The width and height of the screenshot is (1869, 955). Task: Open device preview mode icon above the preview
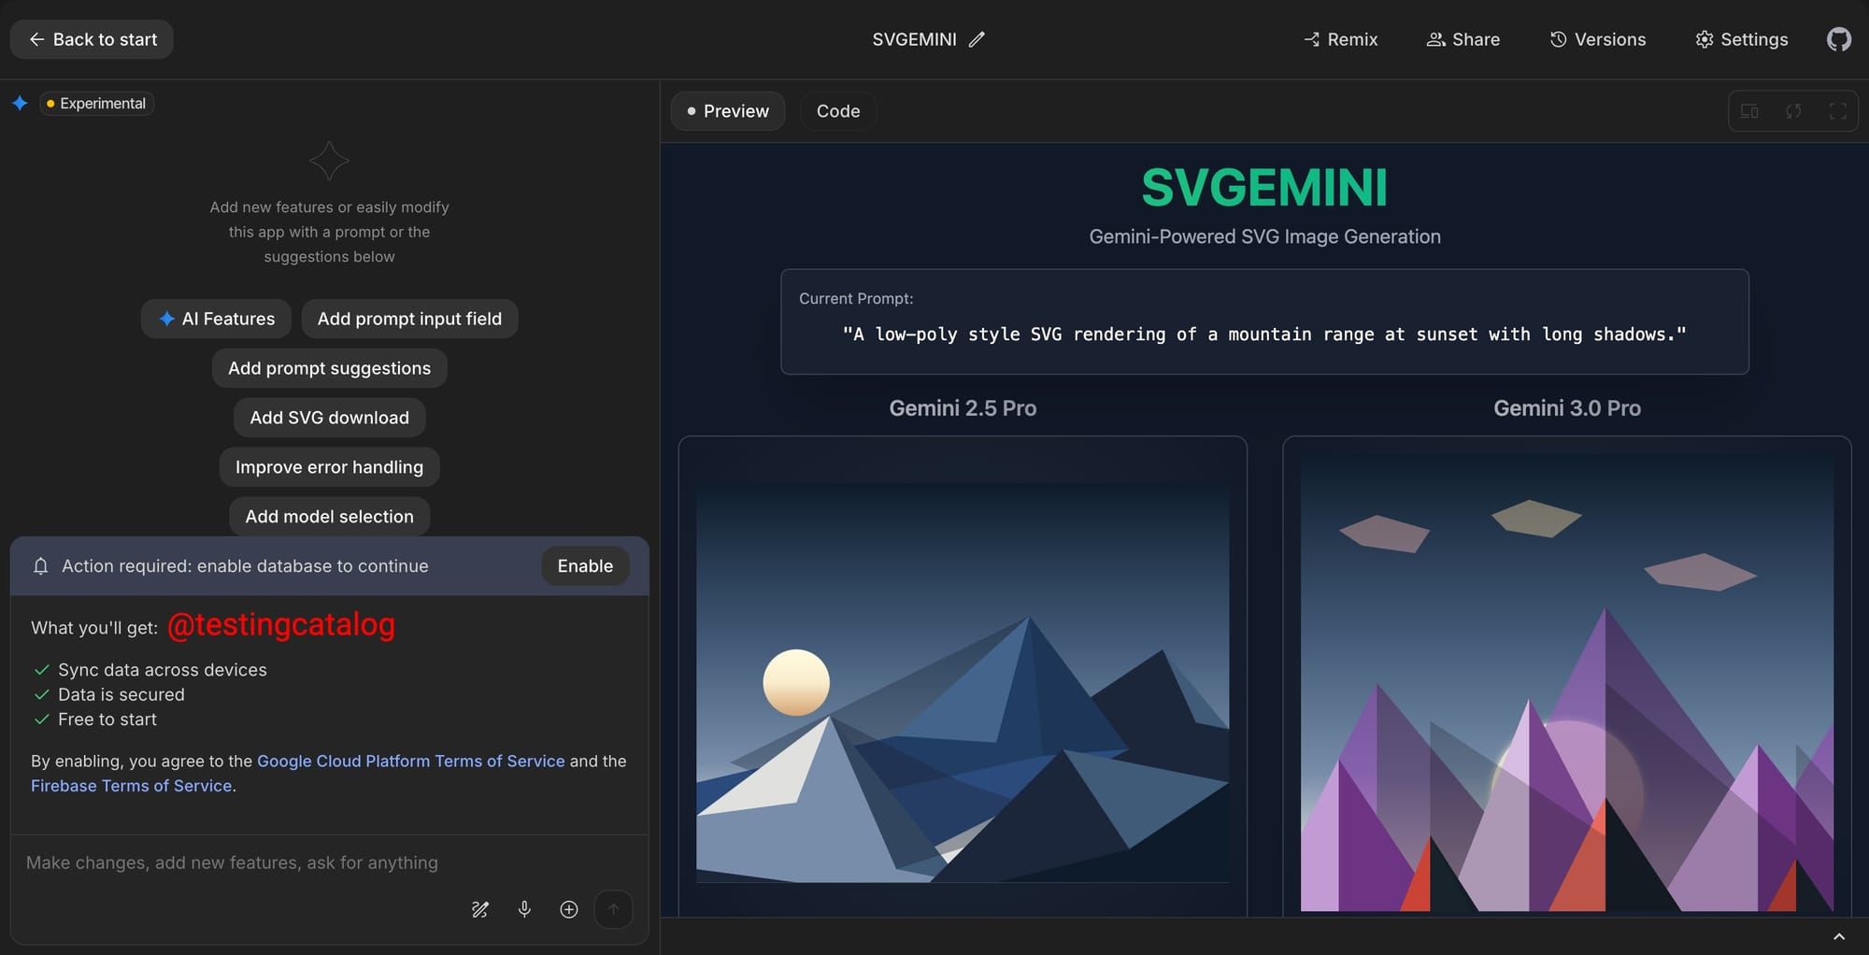point(1749,110)
